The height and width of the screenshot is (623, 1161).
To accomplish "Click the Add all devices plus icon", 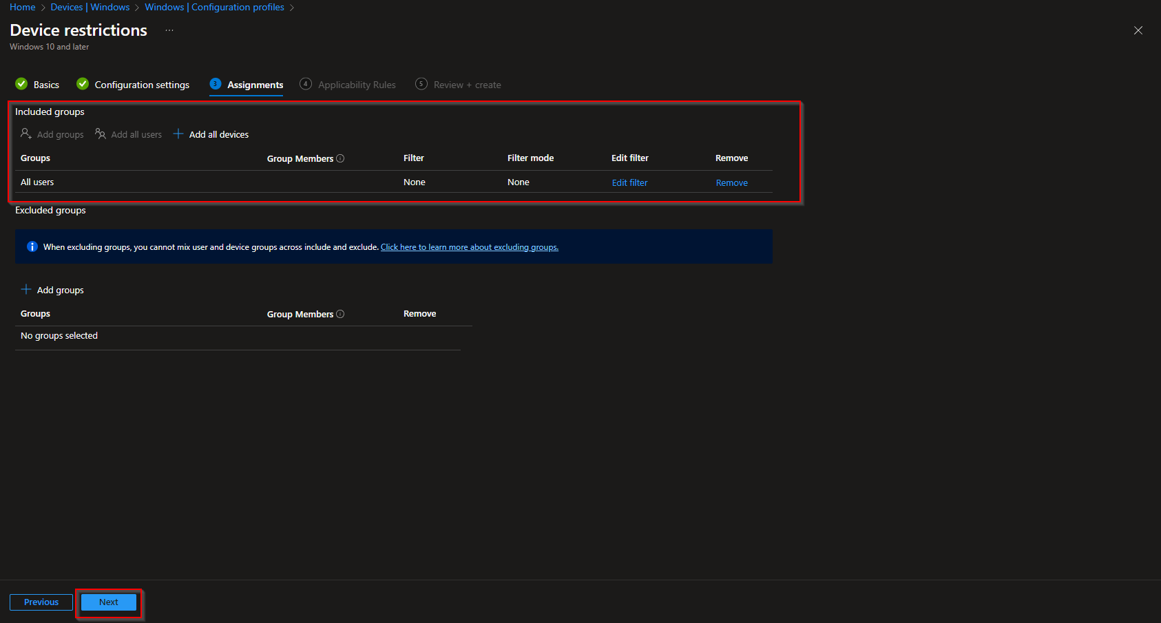I will 178,134.
